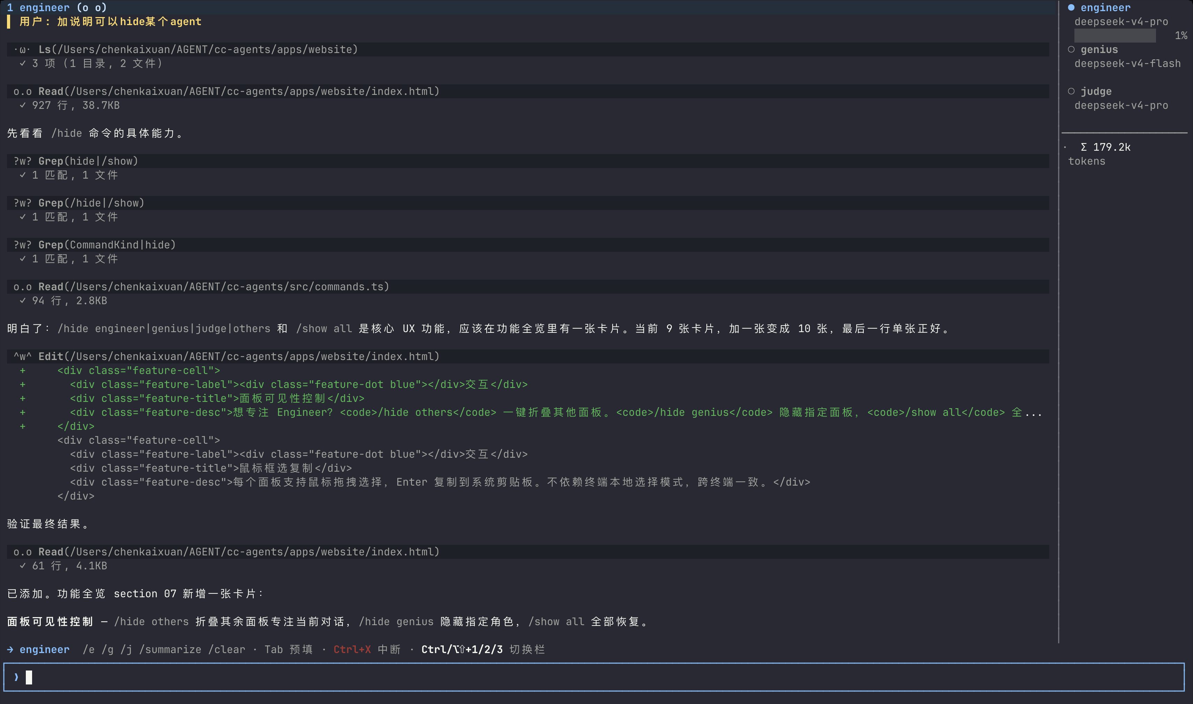
Task: Click the + marker beside the 面板可见性控制 feature-title line
Action: click(x=22, y=398)
